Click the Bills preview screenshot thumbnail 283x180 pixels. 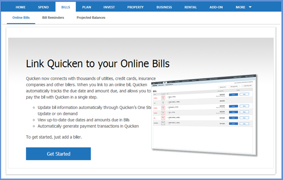tap(204, 115)
